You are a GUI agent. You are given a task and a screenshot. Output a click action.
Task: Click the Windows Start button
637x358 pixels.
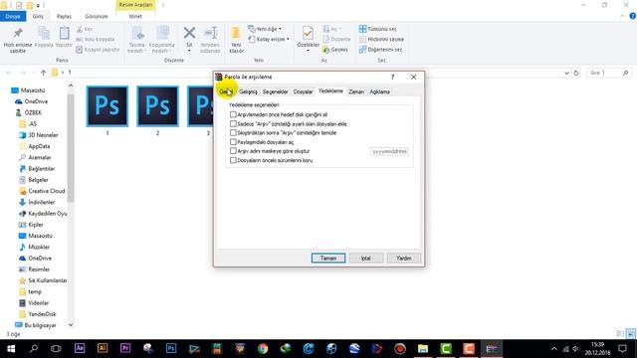11,349
